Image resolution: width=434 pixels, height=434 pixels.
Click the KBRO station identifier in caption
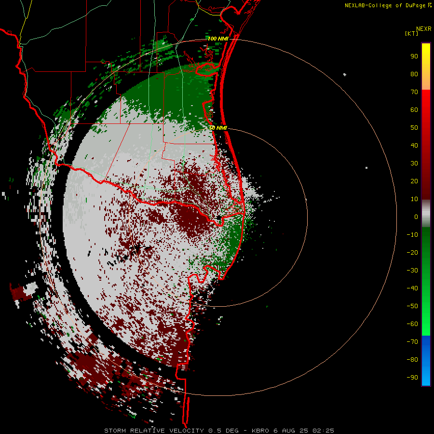[x=260, y=431]
